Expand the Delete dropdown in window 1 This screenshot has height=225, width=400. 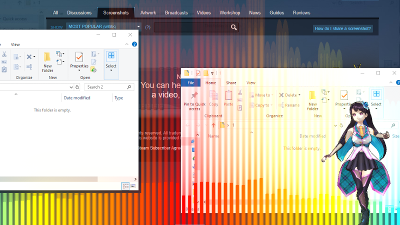click(299, 95)
